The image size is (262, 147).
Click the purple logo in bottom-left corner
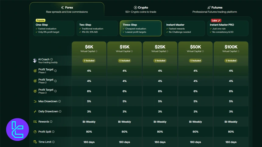point(17,130)
